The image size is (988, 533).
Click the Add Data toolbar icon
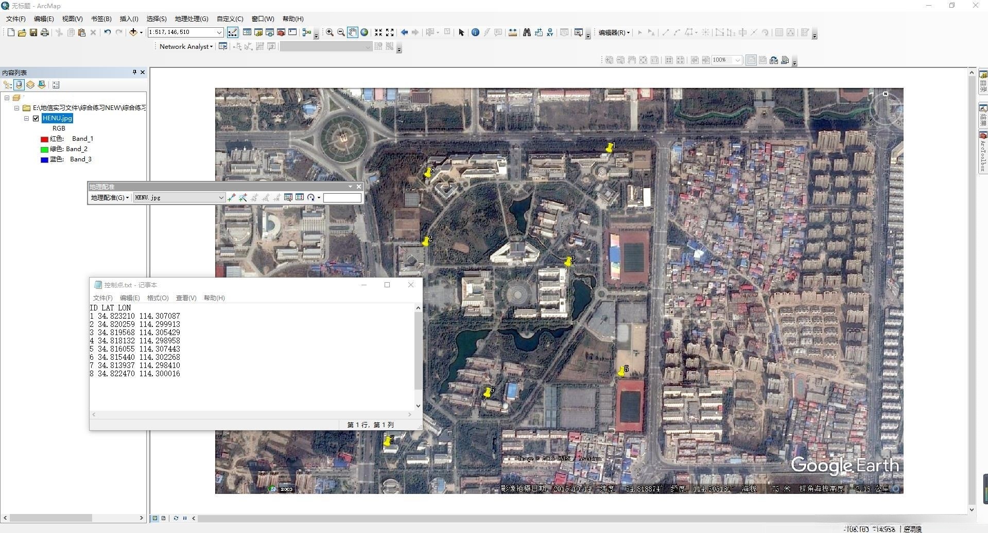[x=133, y=32]
